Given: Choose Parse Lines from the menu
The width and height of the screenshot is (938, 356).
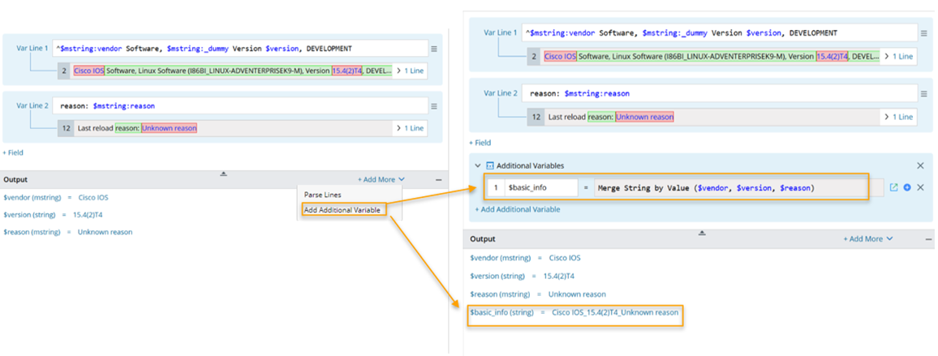Looking at the screenshot, I should [x=323, y=195].
